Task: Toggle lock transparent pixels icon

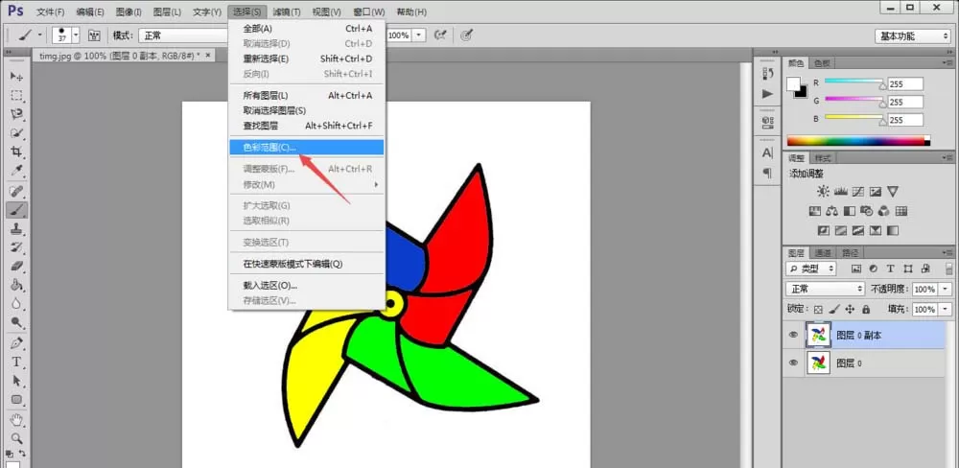Action: pyautogui.click(x=818, y=310)
